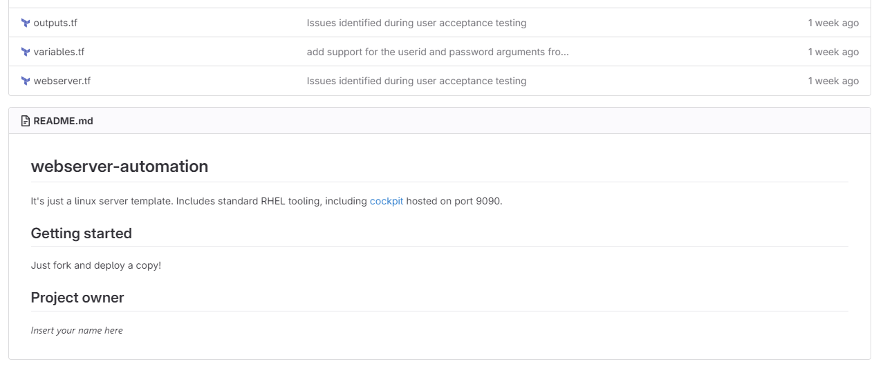
Task: Open the variables.tf file
Action: (59, 52)
